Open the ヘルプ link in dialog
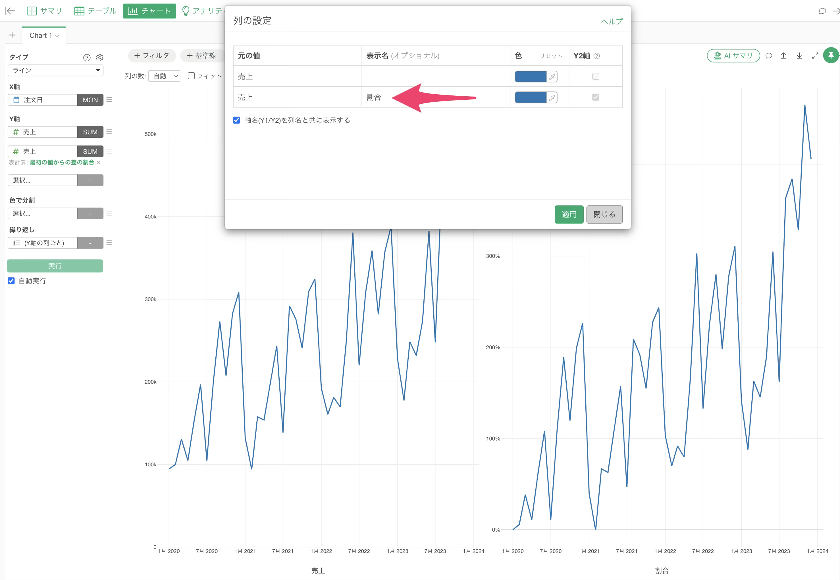Viewport: 840px width, 580px height. pos(611,21)
